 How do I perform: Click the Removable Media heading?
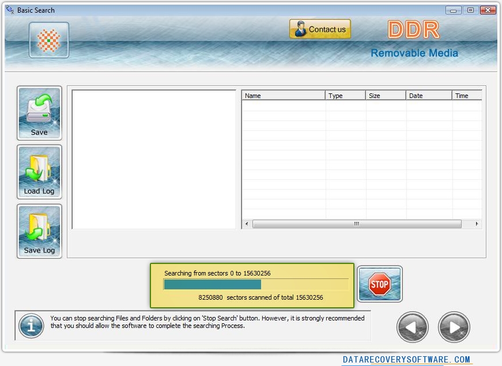point(414,53)
